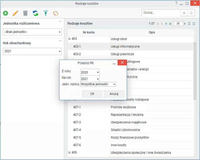Sort by Nr konta column header
Viewport: 200px width, 160px height.
pyautogui.click(x=89, y=32)
